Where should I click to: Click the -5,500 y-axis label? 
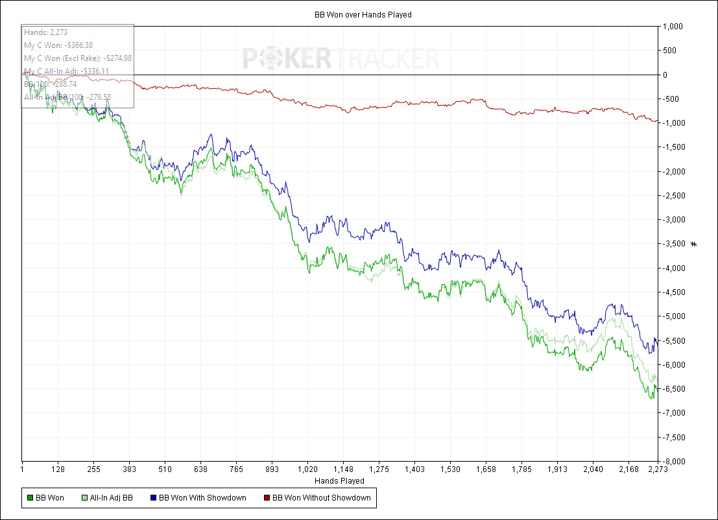[673, 340]
